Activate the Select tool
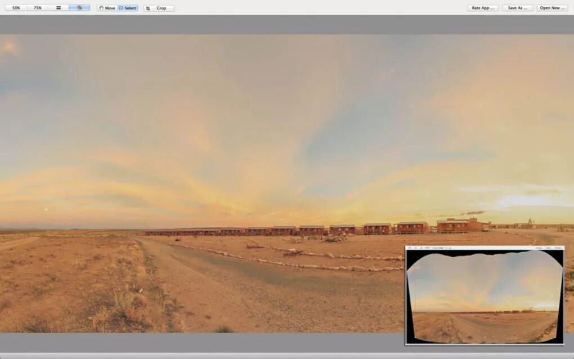Viewport: 574px width, 359px height. [128, 8]
